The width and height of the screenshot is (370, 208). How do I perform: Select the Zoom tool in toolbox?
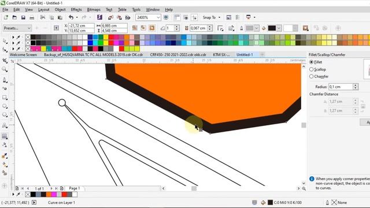5,69
